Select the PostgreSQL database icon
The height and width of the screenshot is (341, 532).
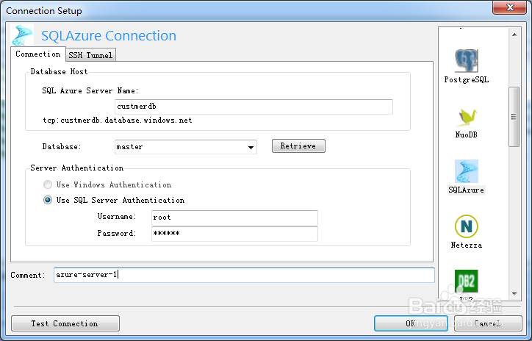[x=467, y=61]
